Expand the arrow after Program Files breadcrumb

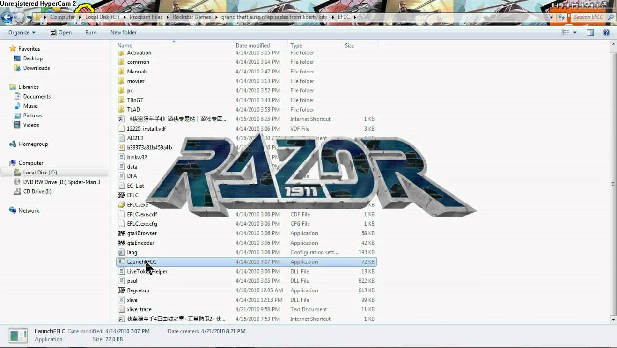168,17
